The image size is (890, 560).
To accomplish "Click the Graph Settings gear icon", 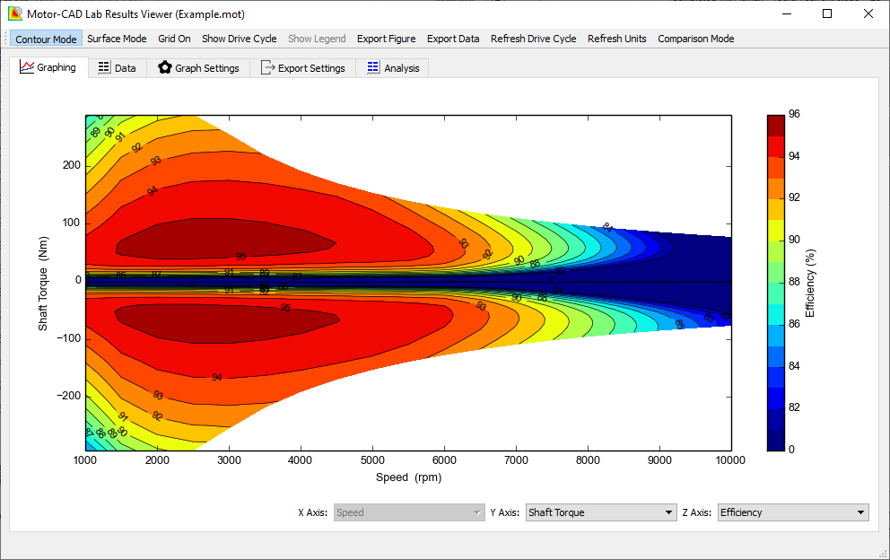I will [x=164, y=67].
